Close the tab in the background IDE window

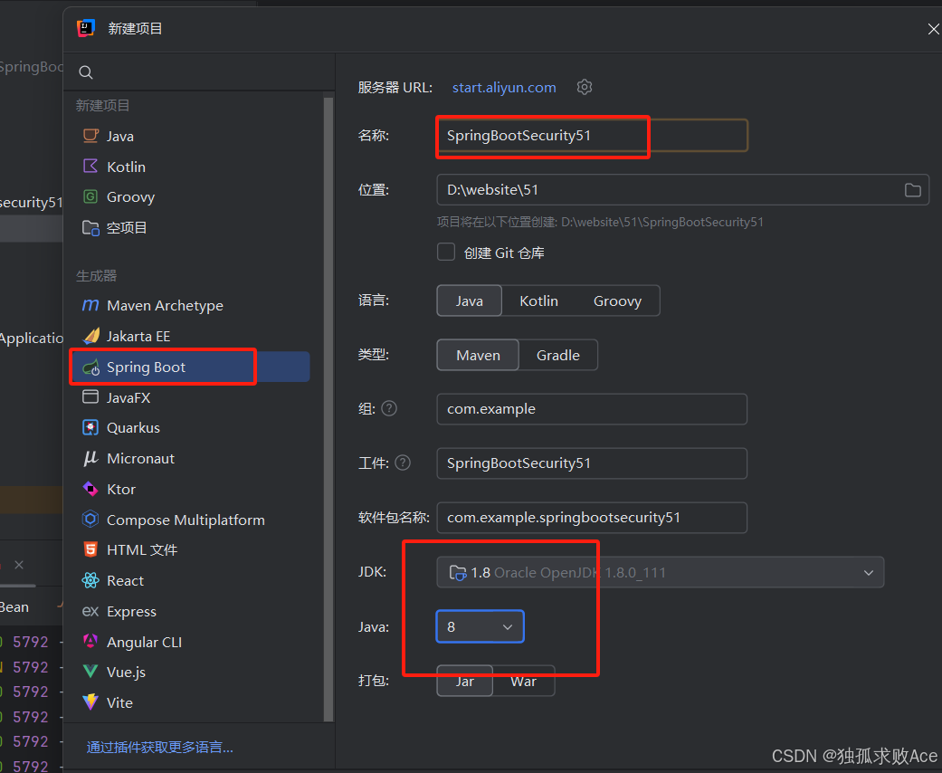click(19, 565)
